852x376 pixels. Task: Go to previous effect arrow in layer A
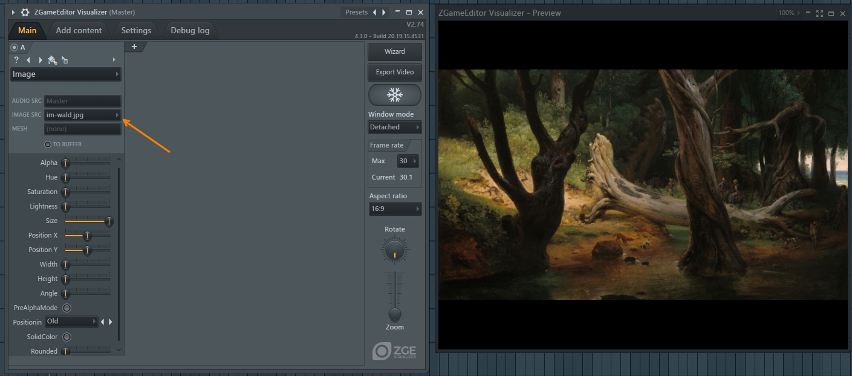click(x=28, y=60)
